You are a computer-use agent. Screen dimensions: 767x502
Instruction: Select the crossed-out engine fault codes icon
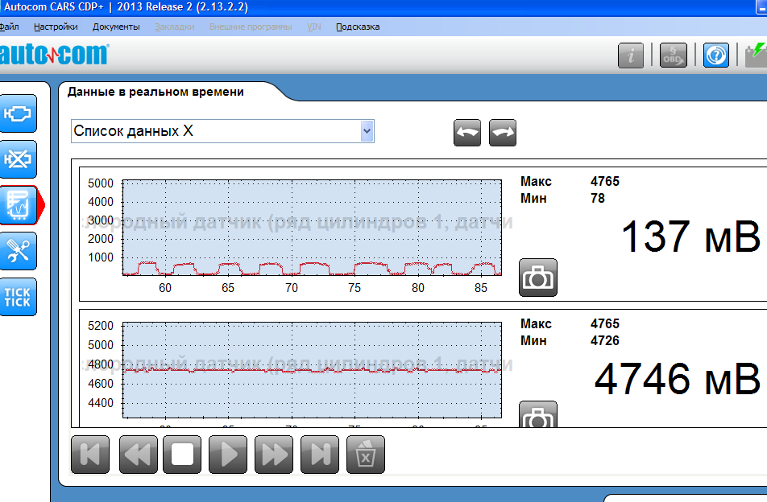click(18, 159)
